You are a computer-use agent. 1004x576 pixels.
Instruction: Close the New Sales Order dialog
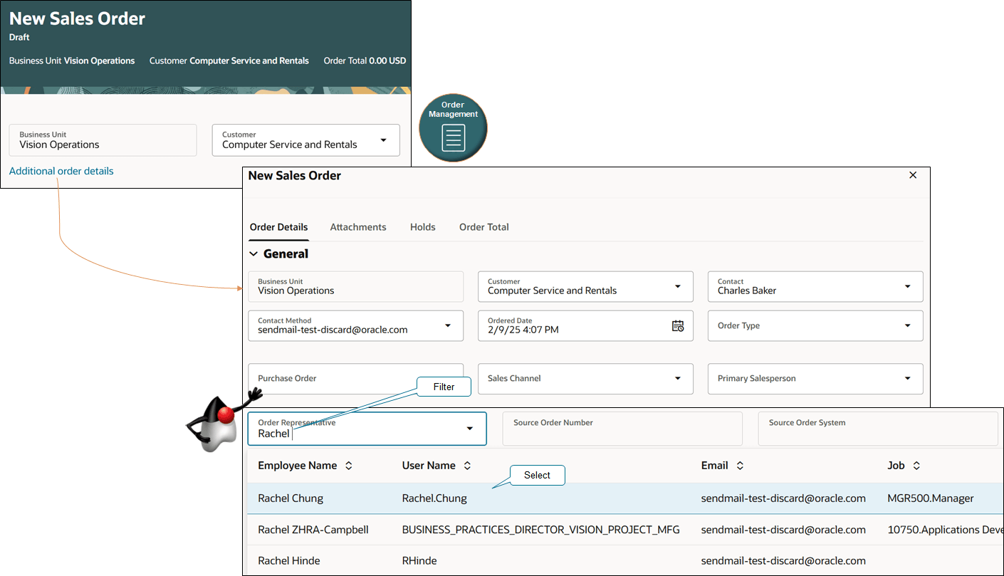click(x=913, y=175)
